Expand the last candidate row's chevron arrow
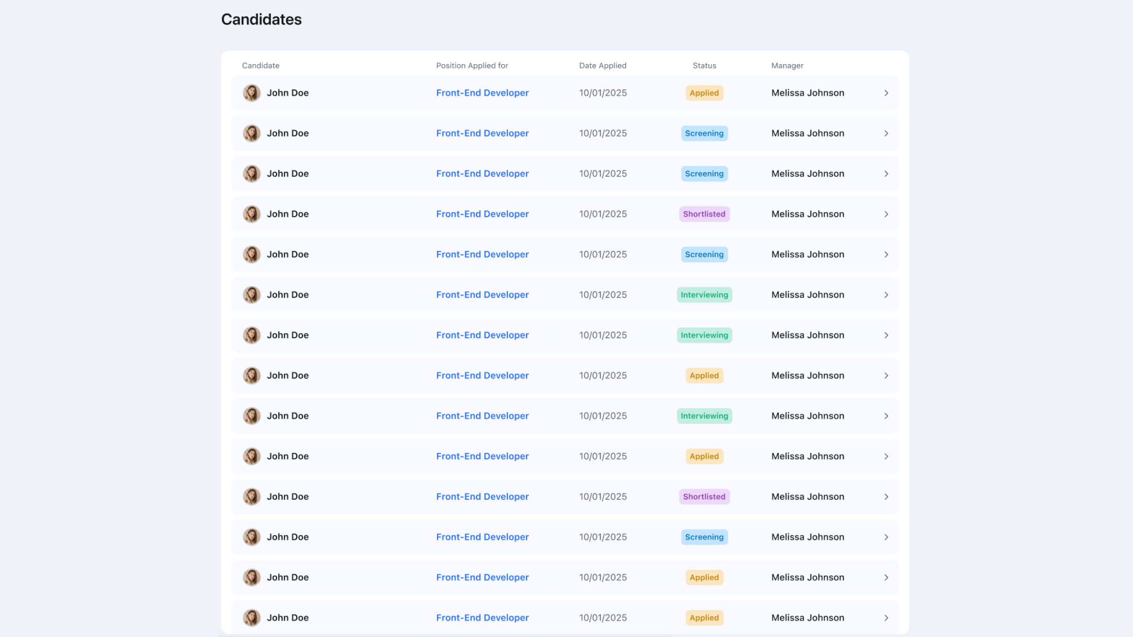 coord(886,618)
